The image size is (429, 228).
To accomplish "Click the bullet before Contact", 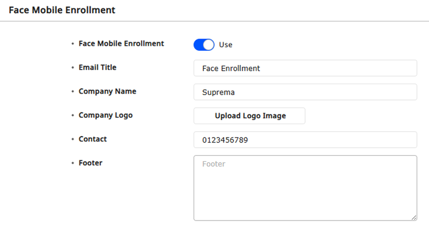I will coord(72,140).
